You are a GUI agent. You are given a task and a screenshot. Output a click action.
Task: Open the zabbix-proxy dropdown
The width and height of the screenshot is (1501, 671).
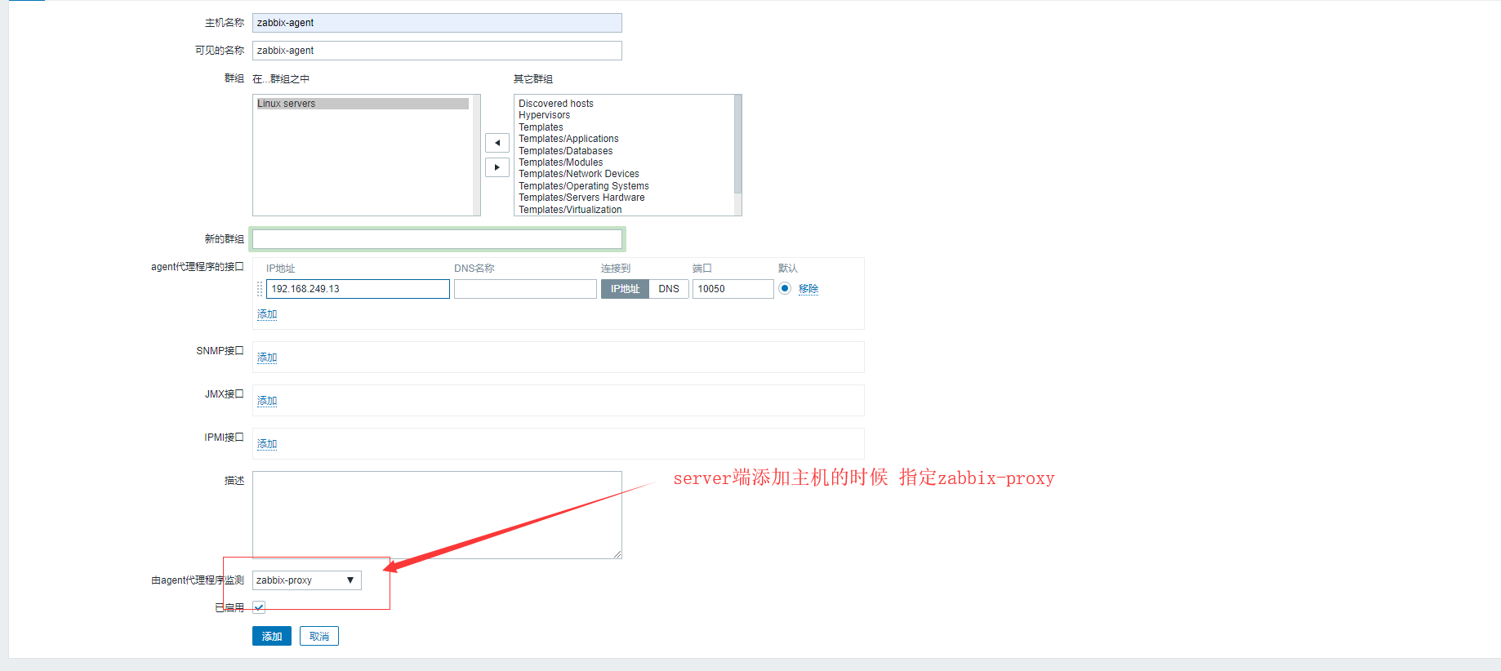pyautogui.click(x=307, y=580)
